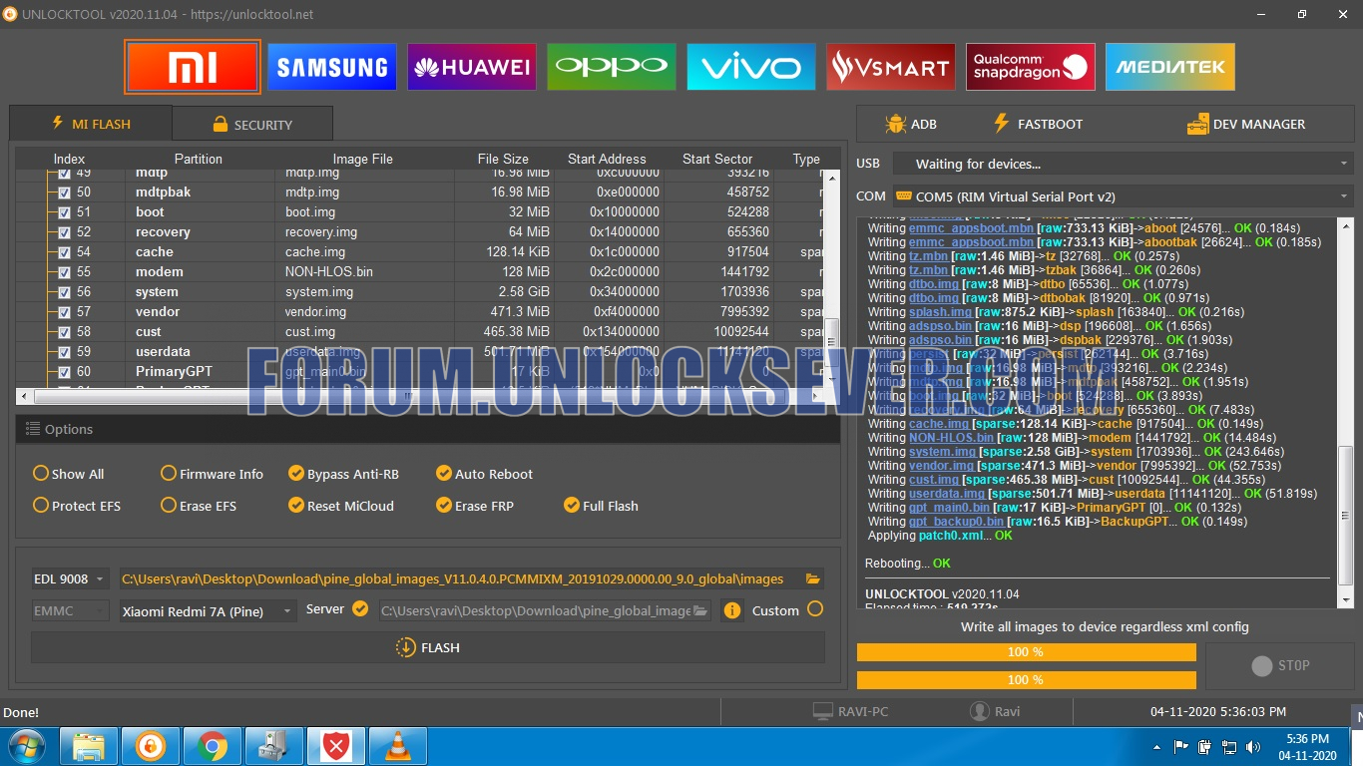Viewport: 1363px width, 766px height.
Task: Open Google Chrome from taskbar
Action: [x=212, y=746]
